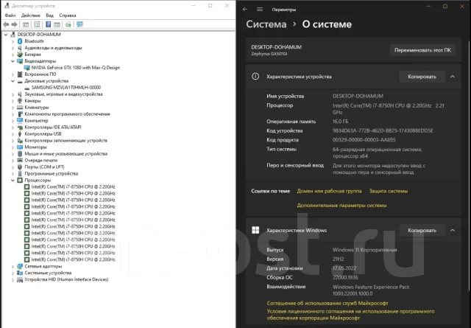Collapse Характеристики Windows section chevron

pyautogui.click(x=453, y=230)
